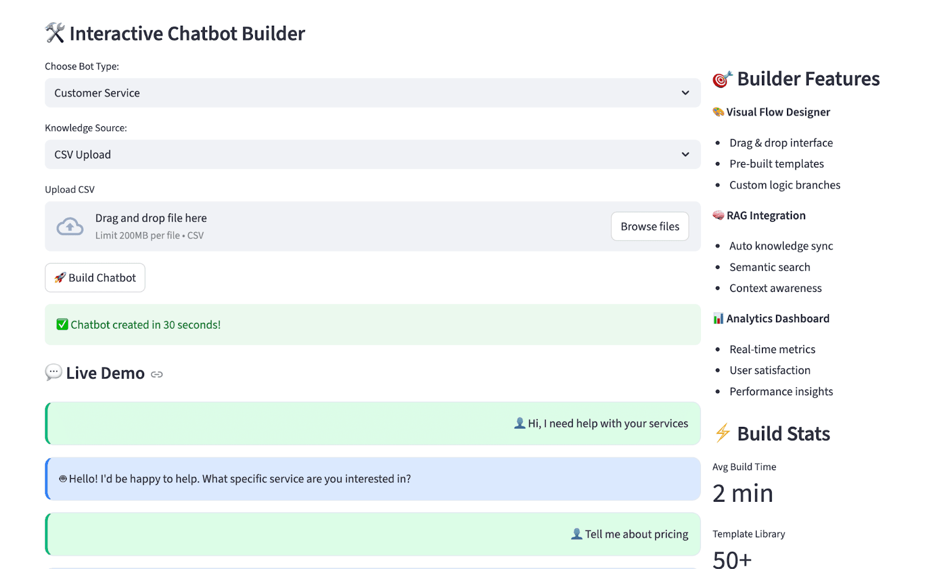Click the bar chart icon beside Analytics Dashboard
937x569 pixels.
click(x=719, y=318)
